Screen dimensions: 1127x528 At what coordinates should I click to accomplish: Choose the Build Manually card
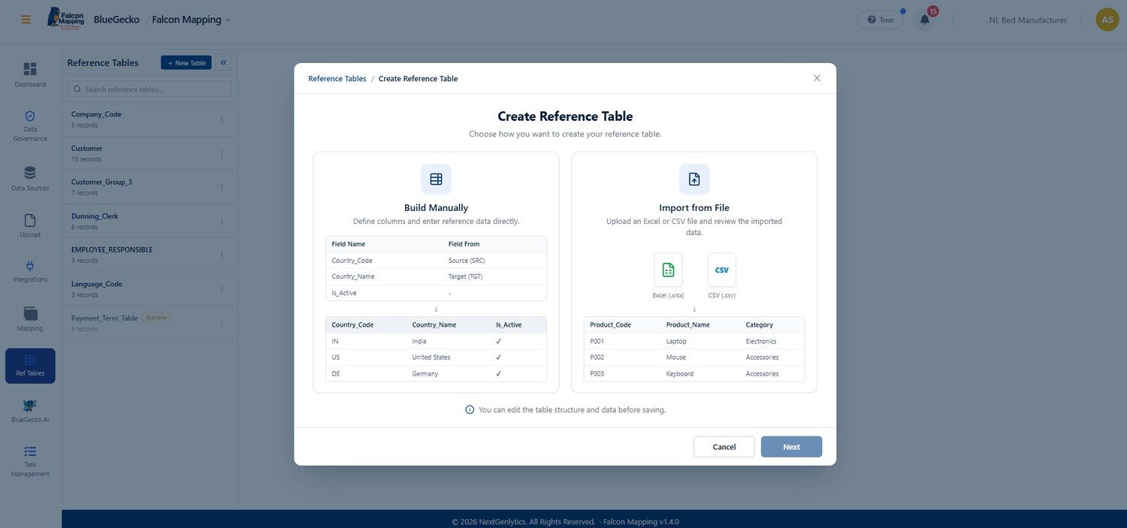click(436, 272)
